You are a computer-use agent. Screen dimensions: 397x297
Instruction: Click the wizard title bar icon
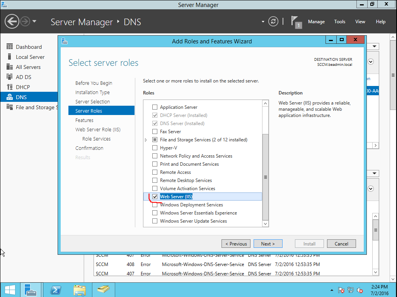pyautogui.click(x=65, y=41)
